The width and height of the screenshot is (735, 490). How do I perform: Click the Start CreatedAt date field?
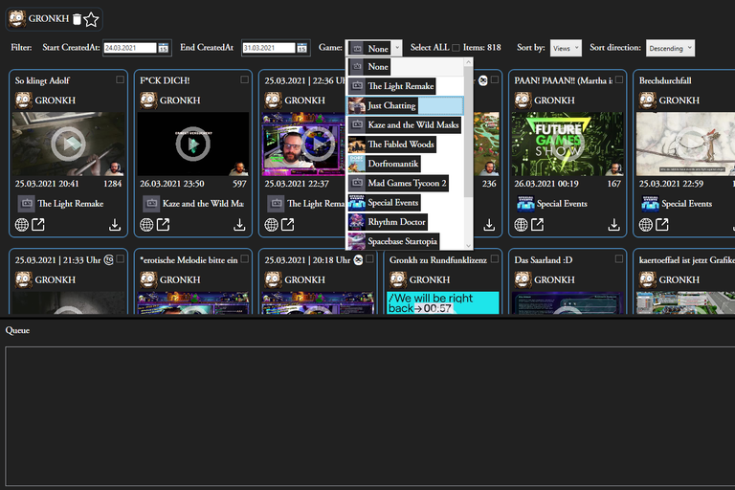(130, 48)
